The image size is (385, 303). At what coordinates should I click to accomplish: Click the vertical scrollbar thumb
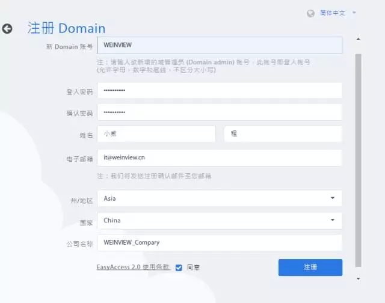click(359, 161)
